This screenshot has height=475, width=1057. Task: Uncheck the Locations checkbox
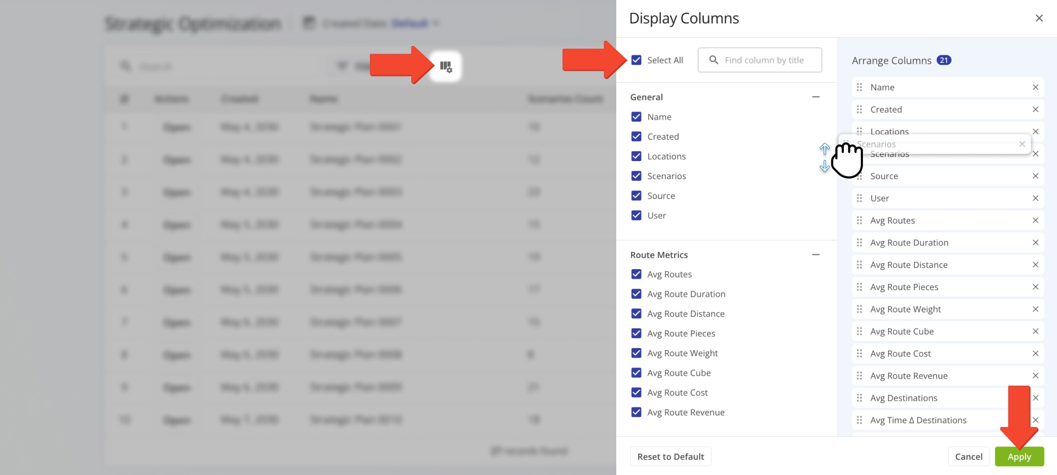(x=636, y=156)
